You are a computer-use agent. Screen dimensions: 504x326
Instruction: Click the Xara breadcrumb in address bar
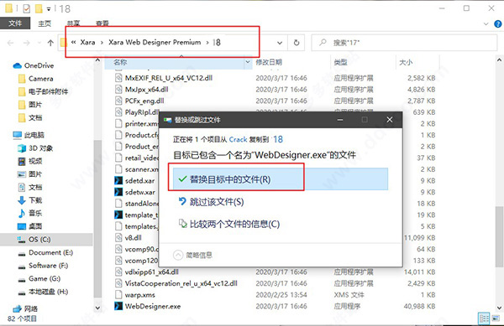87,42
